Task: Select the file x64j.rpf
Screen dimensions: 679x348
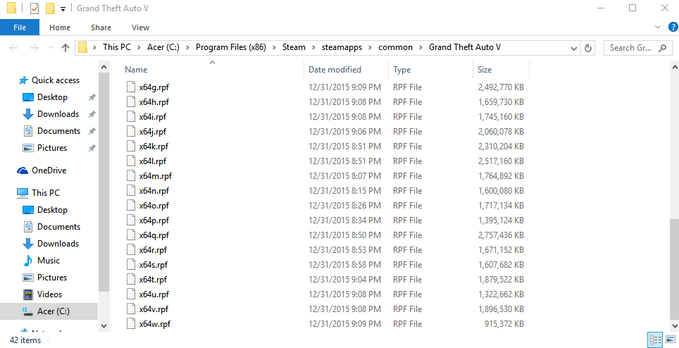Action: pos(152,131)
